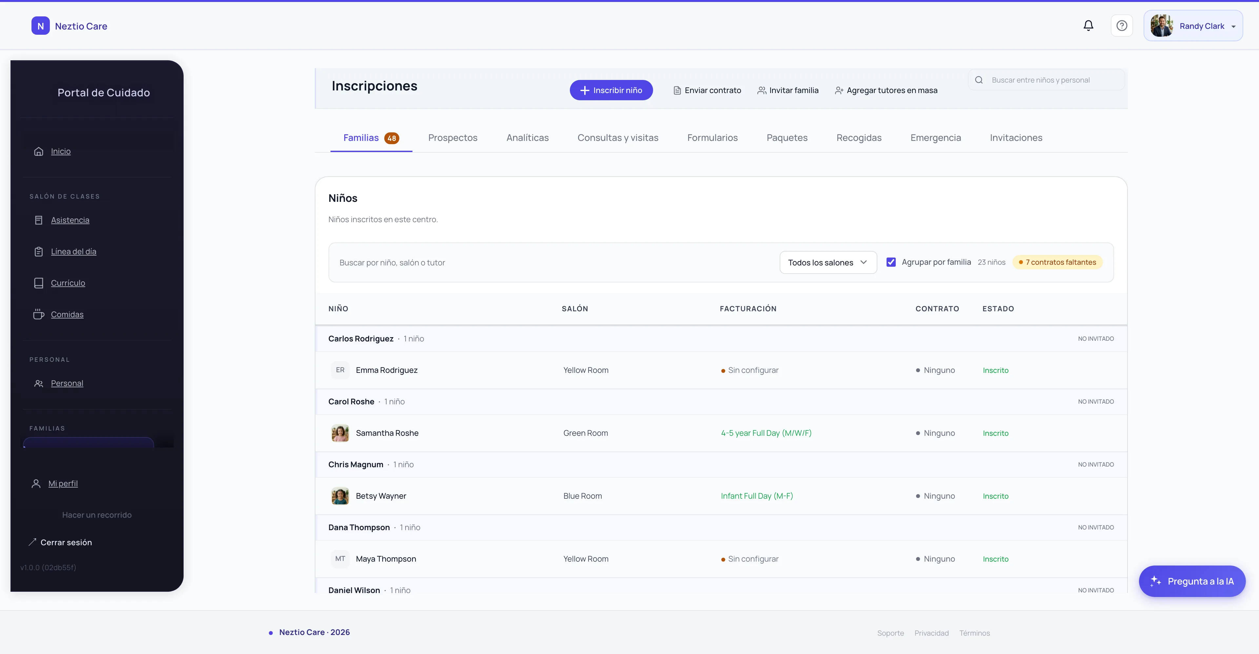Click Betsy Wayner's avatar photo
Image resolution: width=1259 pixels, height=654 pixels.
340,496
